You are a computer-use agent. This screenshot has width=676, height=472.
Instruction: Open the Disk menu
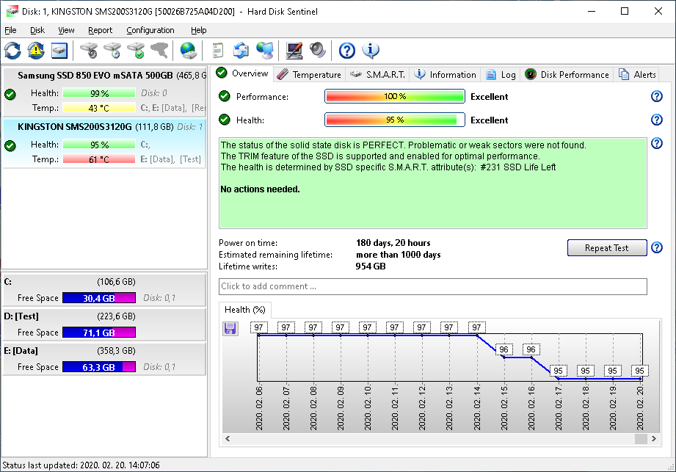coord(37,30)
